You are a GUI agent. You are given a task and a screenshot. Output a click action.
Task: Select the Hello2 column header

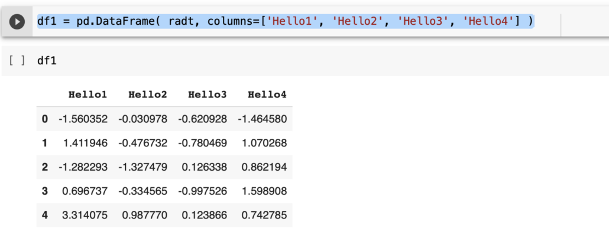coord(148,94)
